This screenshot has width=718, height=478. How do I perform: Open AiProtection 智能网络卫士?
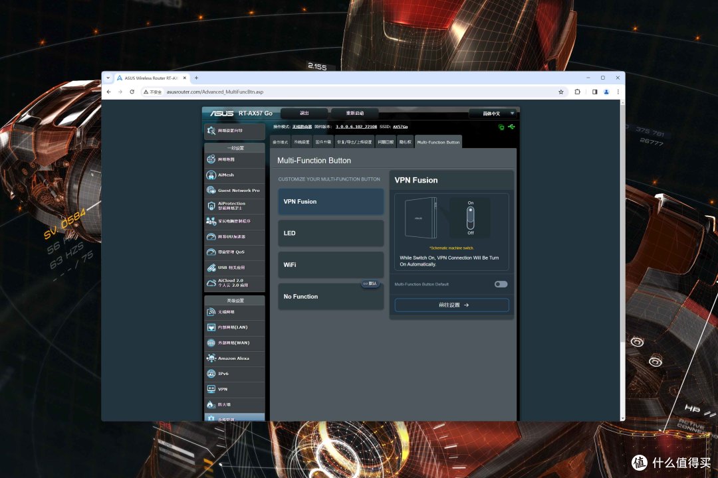tap(235, 206)
